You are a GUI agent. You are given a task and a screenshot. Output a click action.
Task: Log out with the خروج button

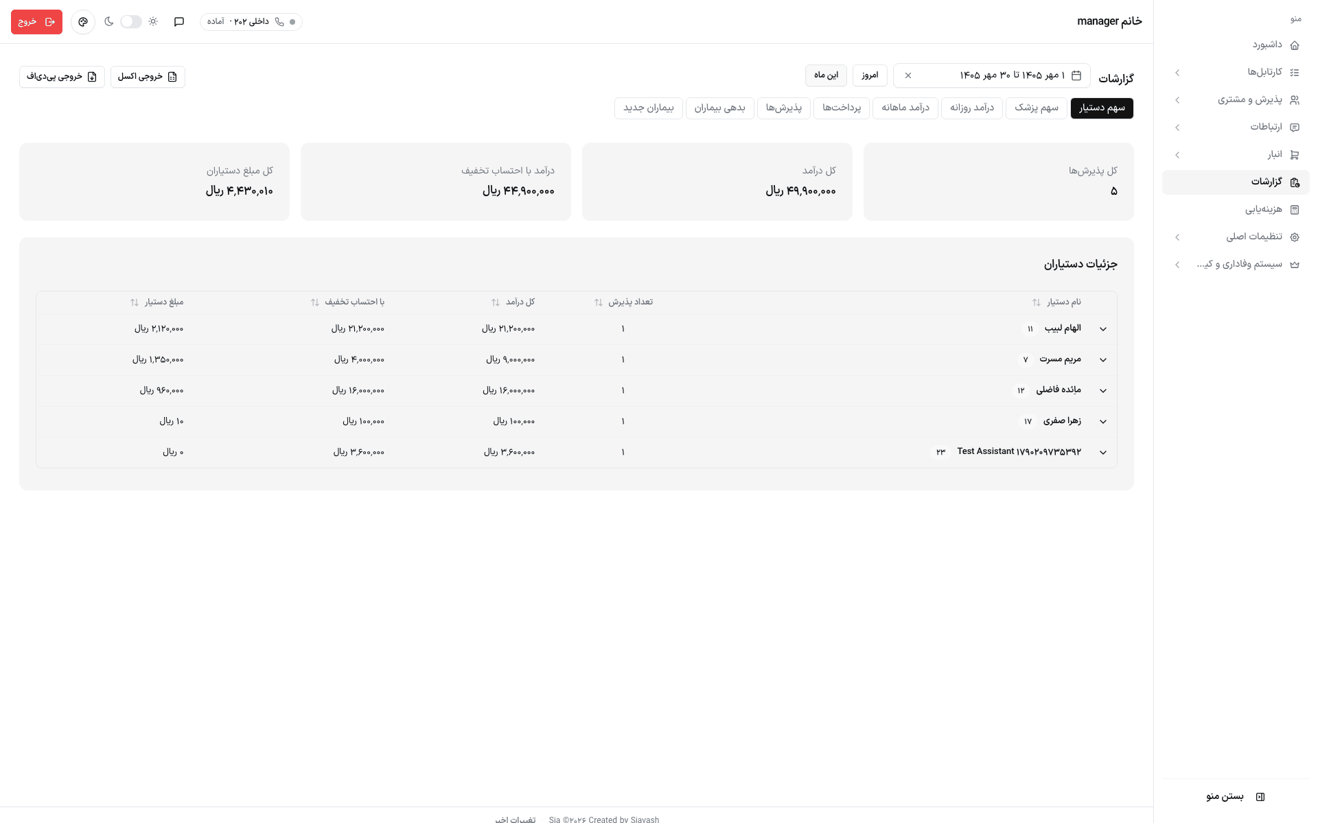36,22
